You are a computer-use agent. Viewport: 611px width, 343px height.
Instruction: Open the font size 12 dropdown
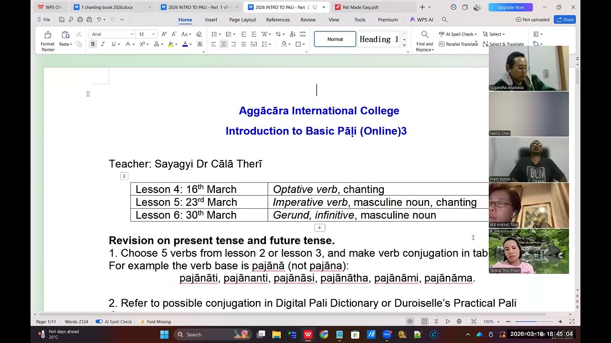tap(153, 34)
